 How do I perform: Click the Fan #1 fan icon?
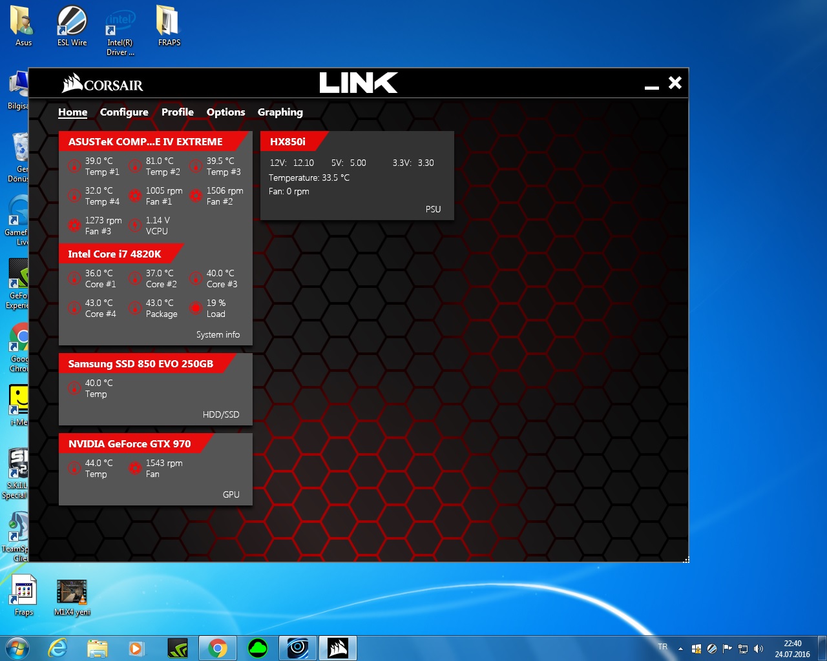click(x=135, y=196)
